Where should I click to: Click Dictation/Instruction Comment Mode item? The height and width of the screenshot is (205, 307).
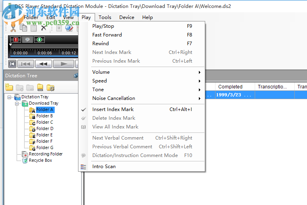pyautogui.click(x=142, y=155)
